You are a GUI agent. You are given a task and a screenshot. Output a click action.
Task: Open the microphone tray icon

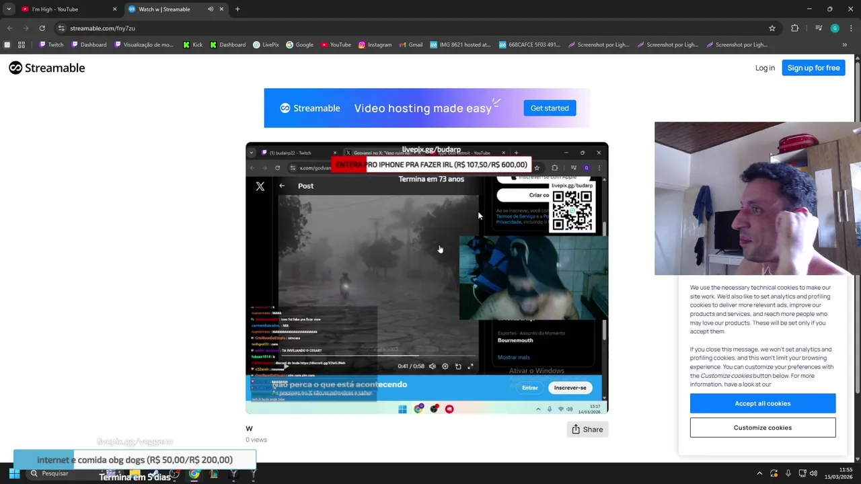click(788, 473)
